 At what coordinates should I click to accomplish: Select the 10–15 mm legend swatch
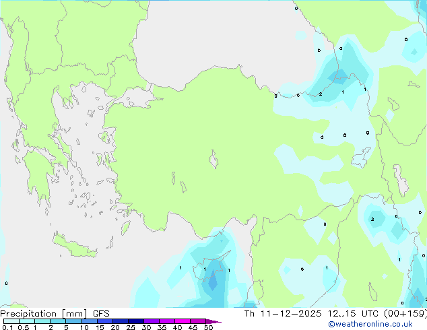[89, 321]
